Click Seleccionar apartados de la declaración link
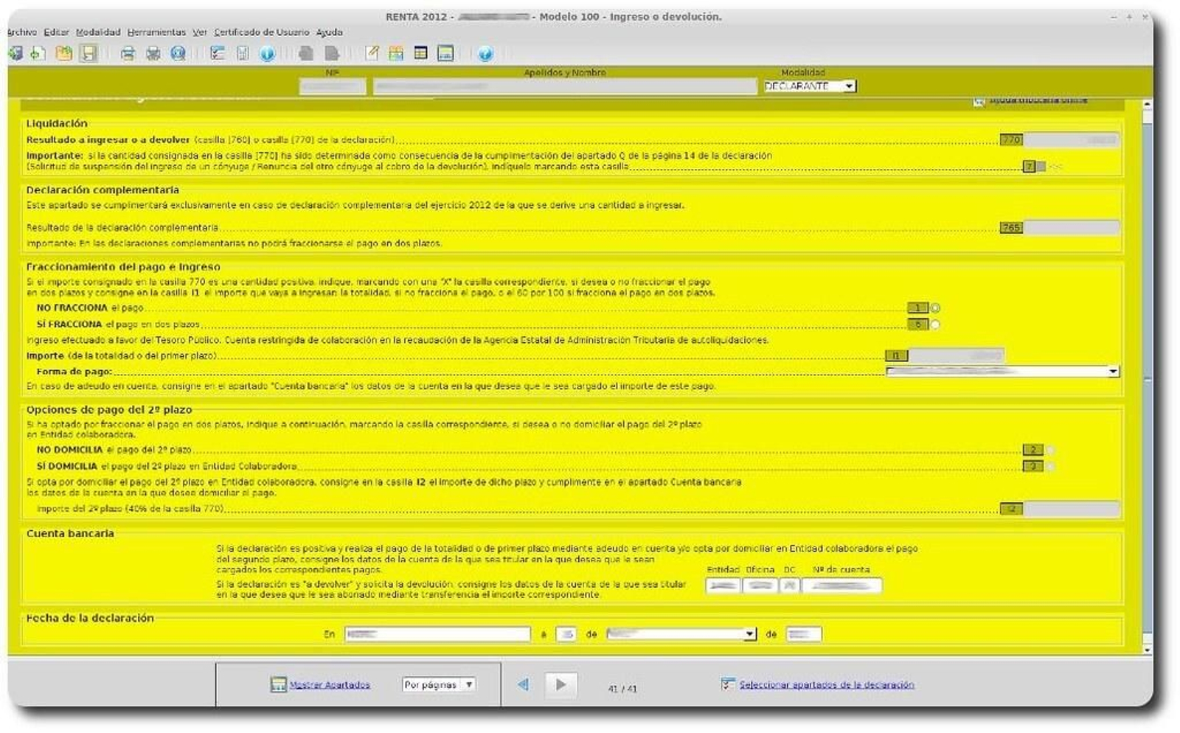 [x=826, y=684]
